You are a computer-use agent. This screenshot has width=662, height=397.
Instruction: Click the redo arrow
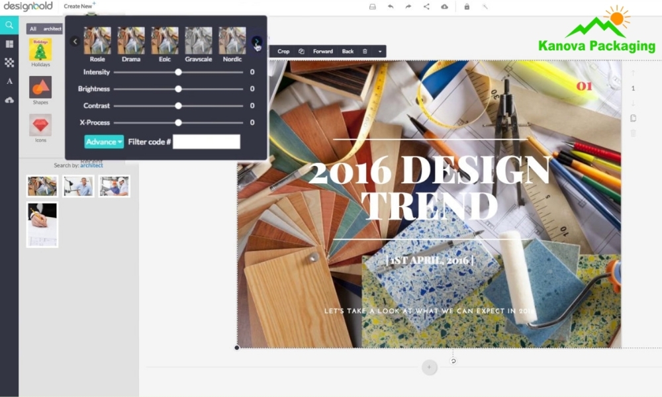pyautogui.click(x=408, y=7)
